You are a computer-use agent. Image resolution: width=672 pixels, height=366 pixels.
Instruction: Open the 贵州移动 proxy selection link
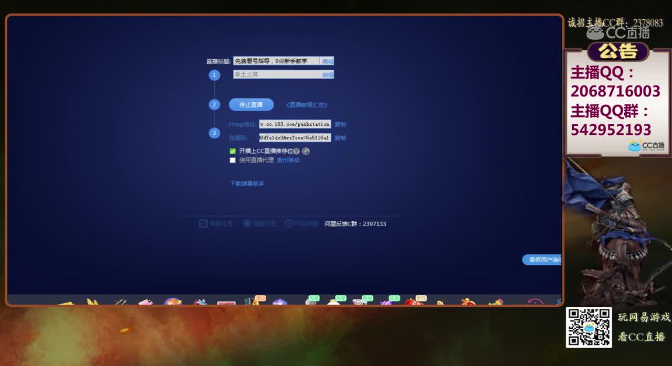click(x=288, y=160)
